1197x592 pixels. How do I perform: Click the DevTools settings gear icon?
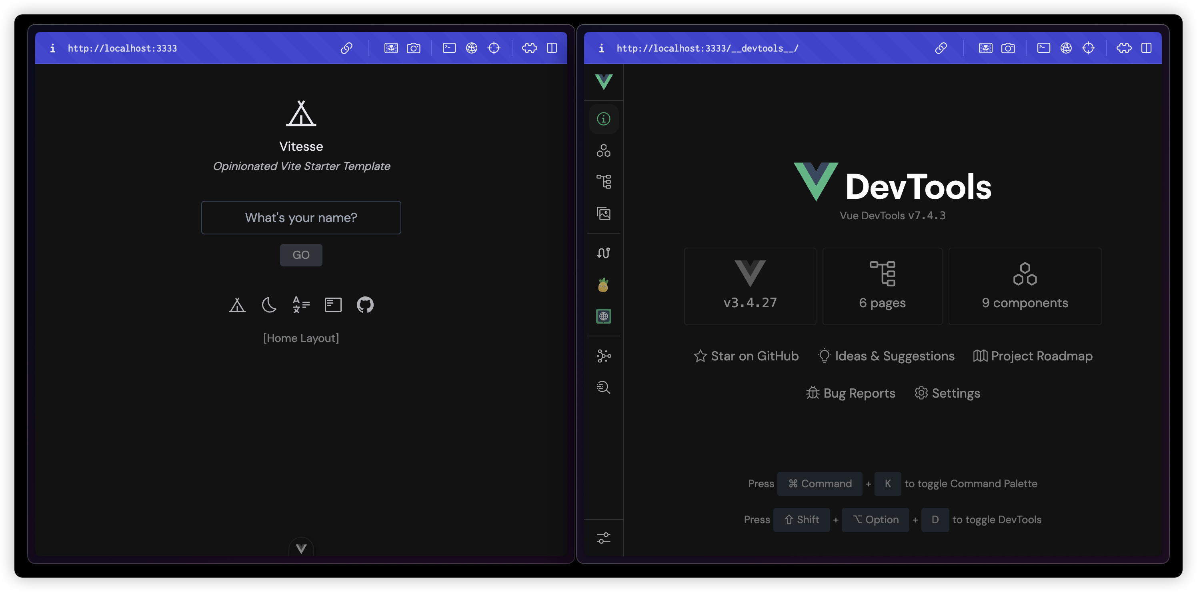click(x=921, y=393)
